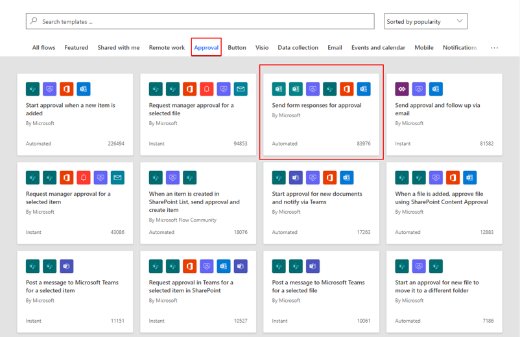The width and height of the screenshot is (520, 337).
Task: Open the Button category tab
Action: point(237,48)
